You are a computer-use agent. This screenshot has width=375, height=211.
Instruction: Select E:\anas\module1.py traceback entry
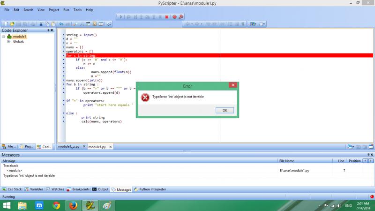click(x=294, y=171)
